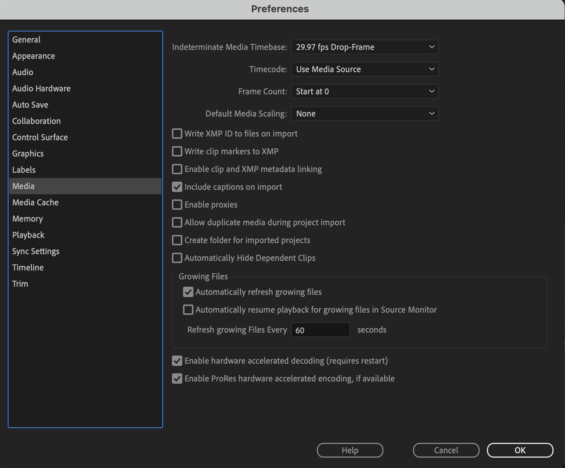Screen dimensions: 565x468
Task: Click the refresh growing files seconds field
Action: (x=321, y=330)
